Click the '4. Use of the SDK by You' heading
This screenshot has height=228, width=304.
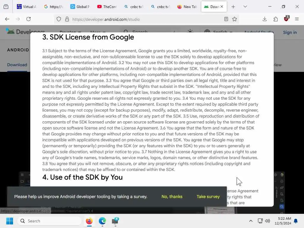pyautogui.click(x=83, y=177)
